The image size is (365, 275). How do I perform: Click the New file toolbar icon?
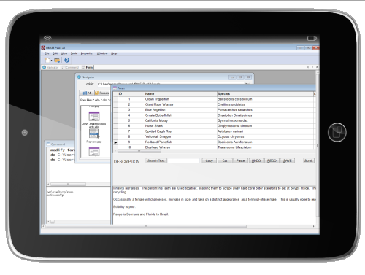[47, 60]
